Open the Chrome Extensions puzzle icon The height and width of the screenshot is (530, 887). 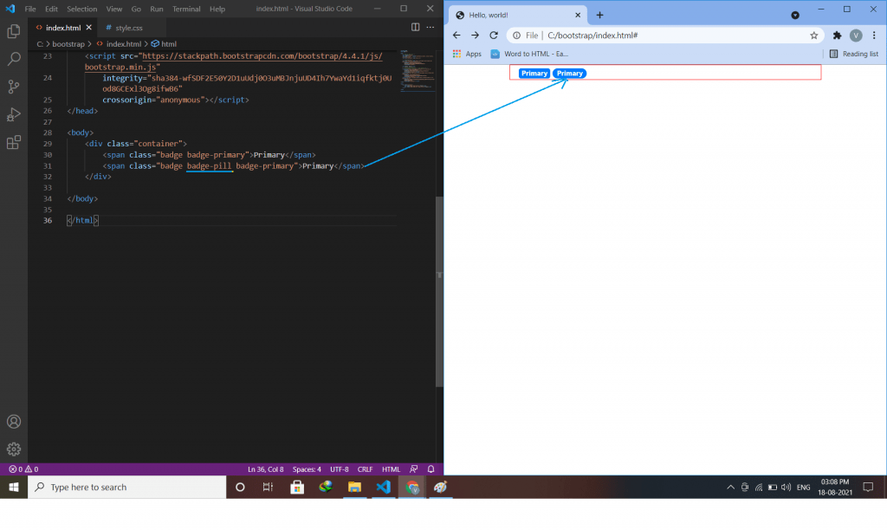tap(838, 35)
